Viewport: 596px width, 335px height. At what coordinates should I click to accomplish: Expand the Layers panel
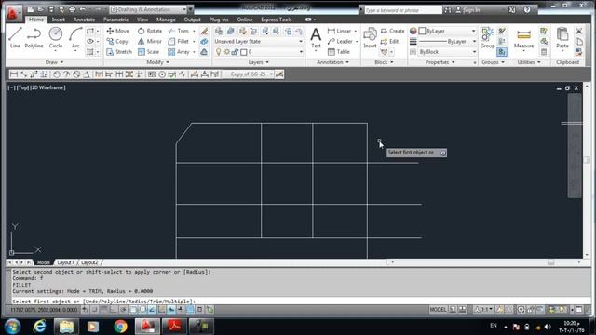tap(259, 62)
